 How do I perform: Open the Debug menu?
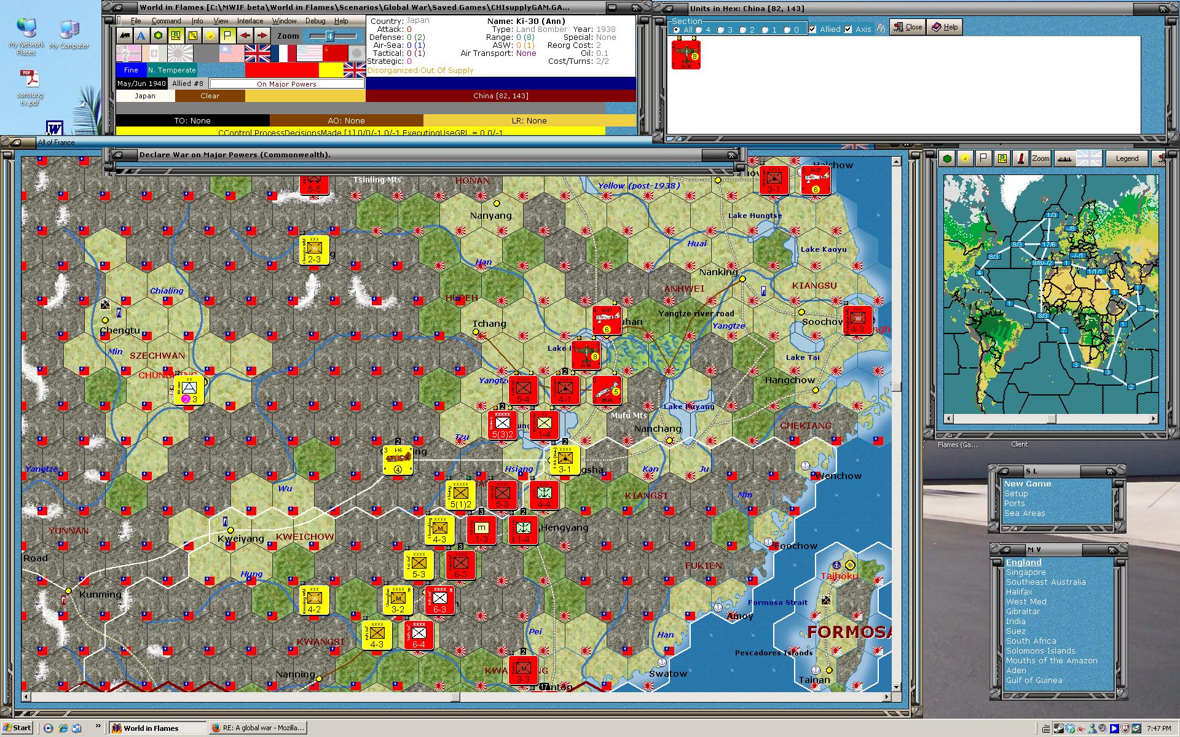point(315,21)
